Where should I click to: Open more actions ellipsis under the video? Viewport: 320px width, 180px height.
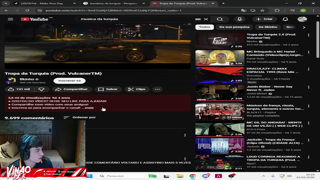click(x=157, y=89)
